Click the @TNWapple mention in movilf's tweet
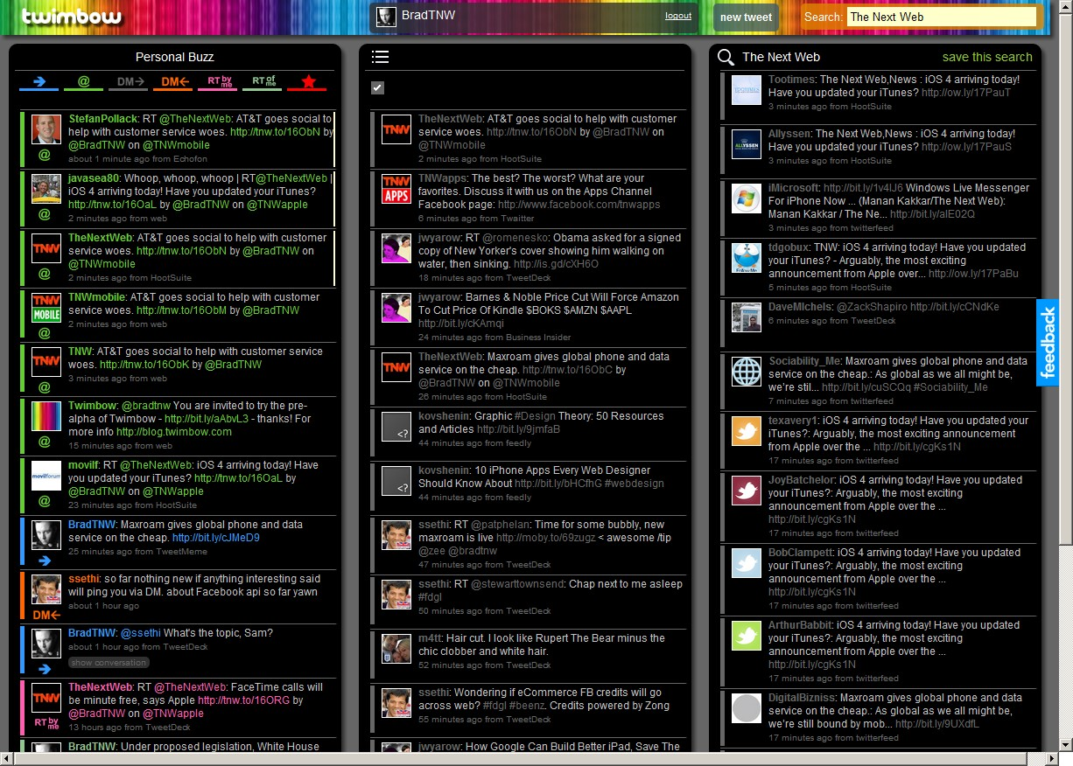This screenshot has height=766, width=1073. 172,491
